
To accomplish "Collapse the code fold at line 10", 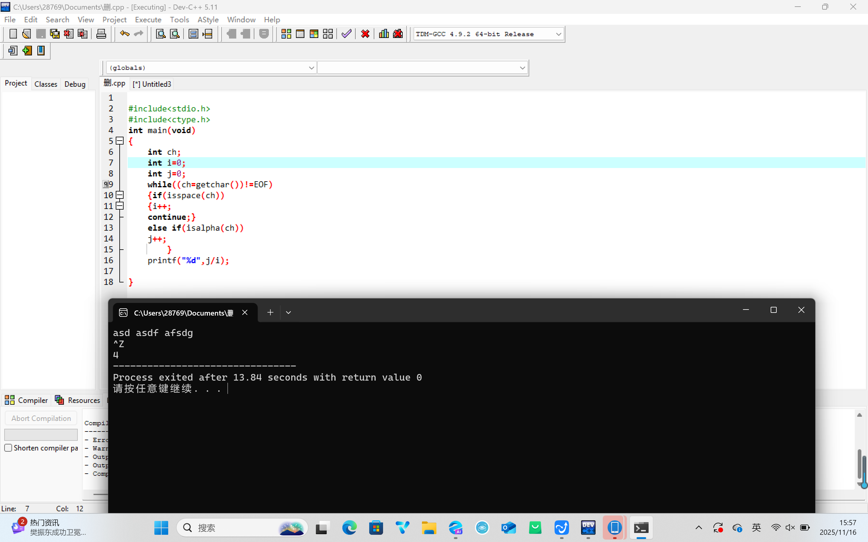I will [120, 195].
